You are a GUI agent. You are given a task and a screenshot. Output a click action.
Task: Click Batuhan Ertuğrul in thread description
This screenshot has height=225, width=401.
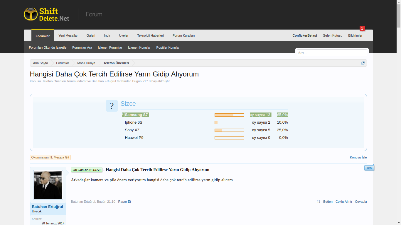point(104,81)
